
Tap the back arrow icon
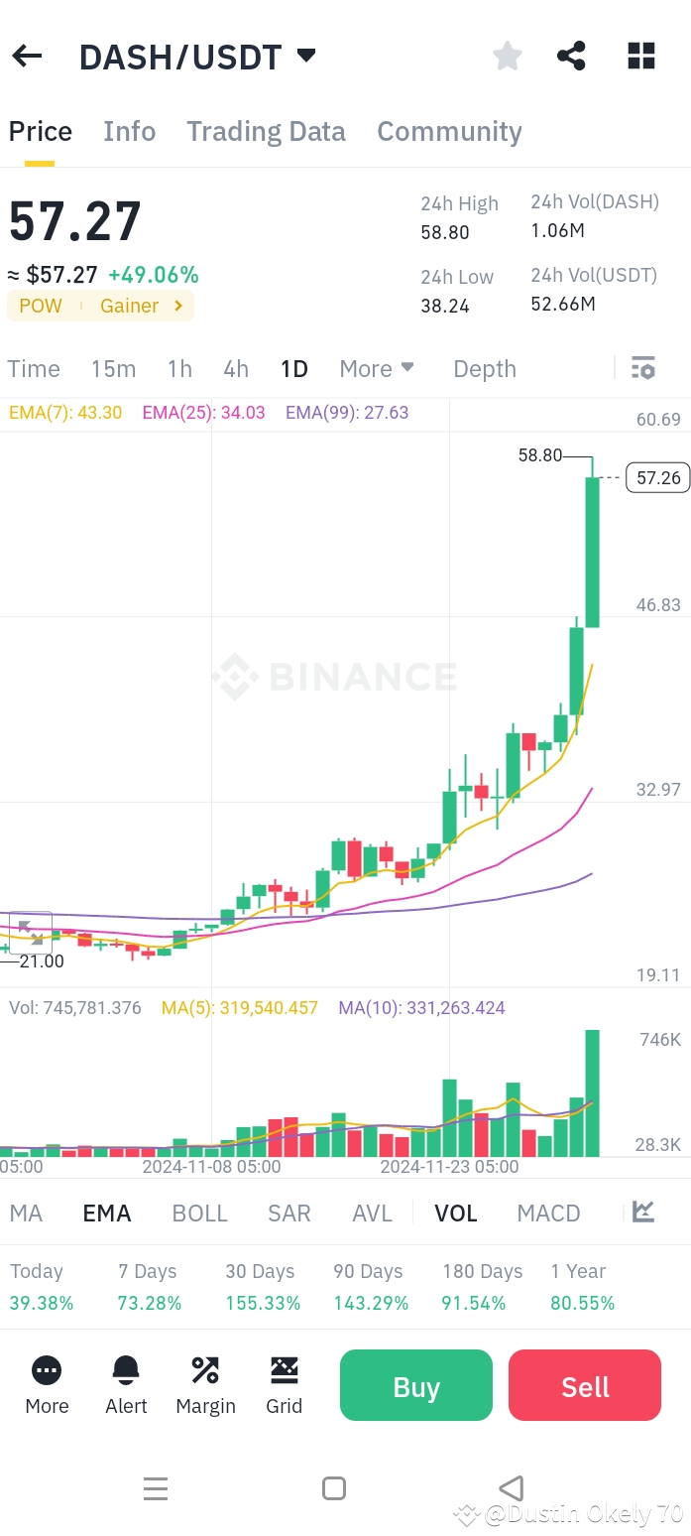26,57
